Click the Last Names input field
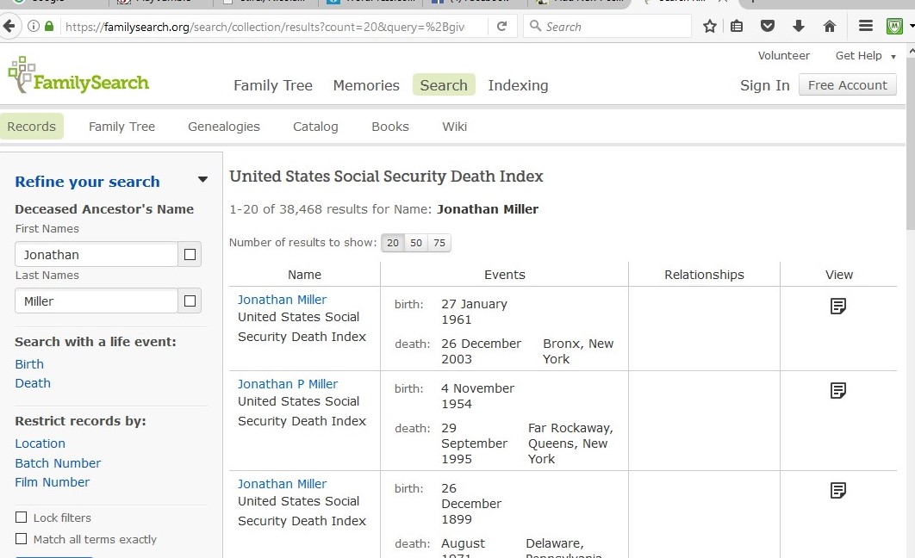The height and width of the screenshot is (558, 915). pos(96,301)
